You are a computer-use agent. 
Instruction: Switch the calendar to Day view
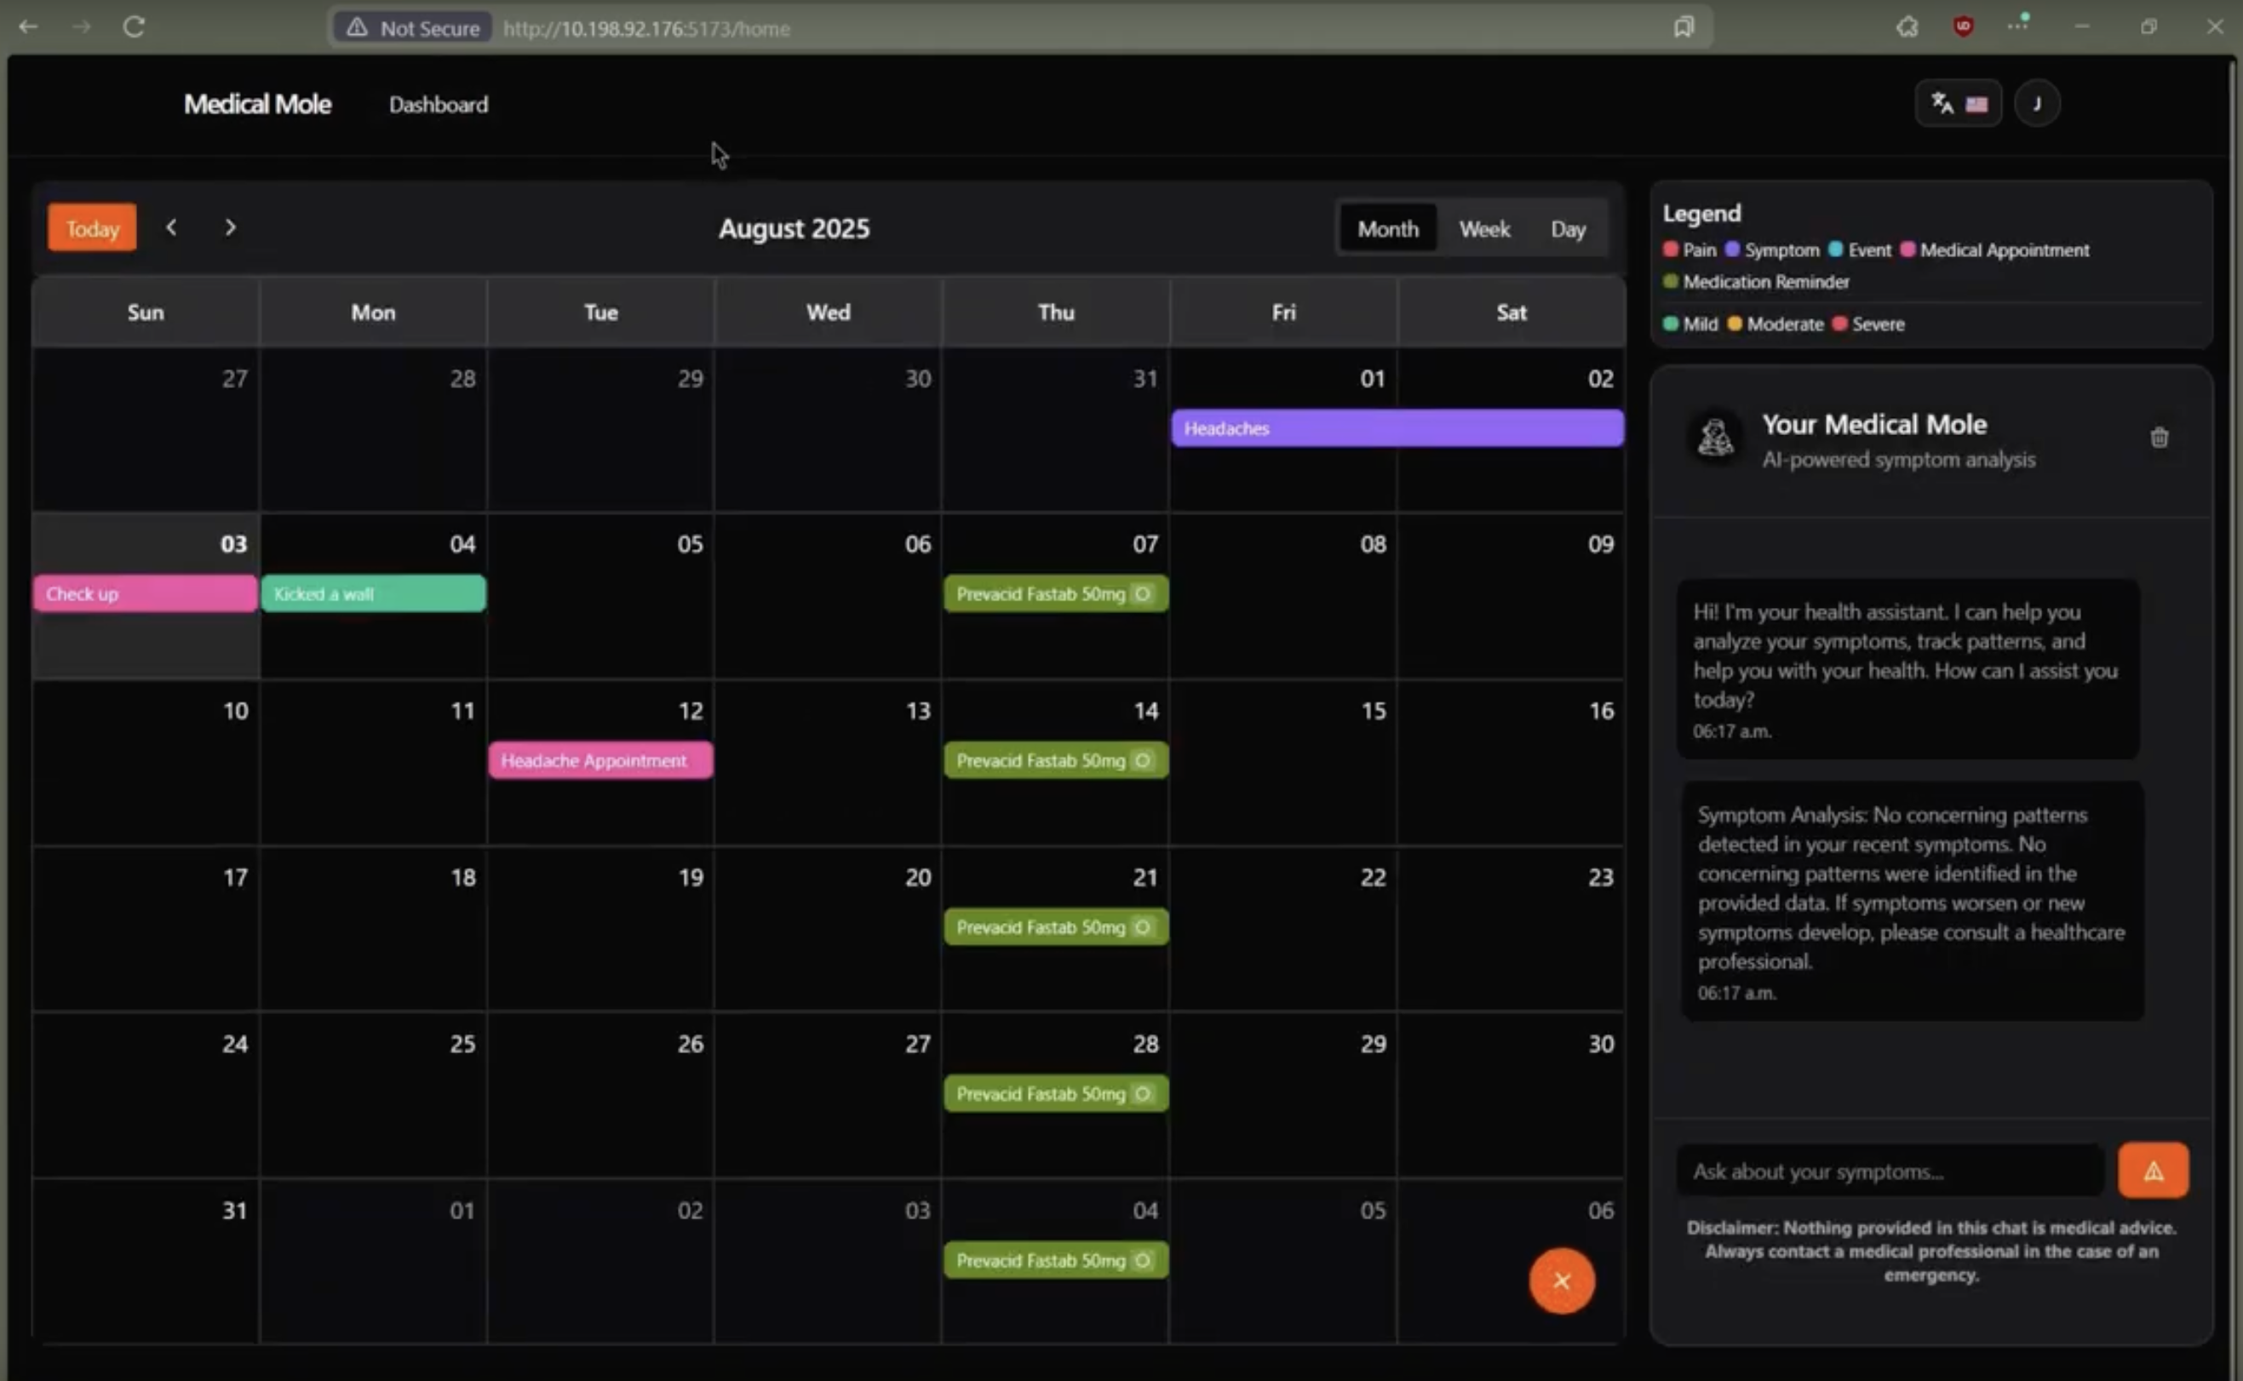pos(1567,229)
